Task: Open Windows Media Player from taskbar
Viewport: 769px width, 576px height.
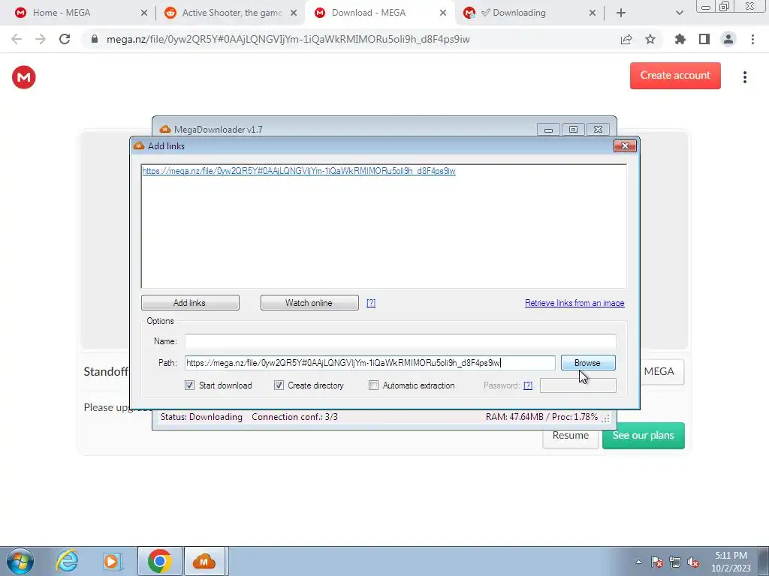Action: pos(113,561)
